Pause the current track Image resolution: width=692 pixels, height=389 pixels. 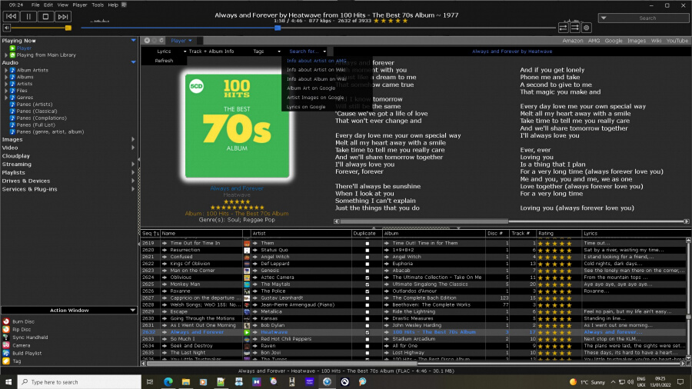click(28, 17)
